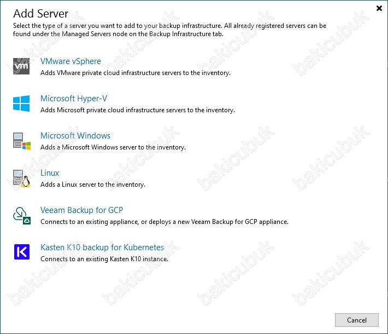The width and height of the screenshot is (388, 334).
Task: Click the VMware vm logo icon
Action: [21, 66]
